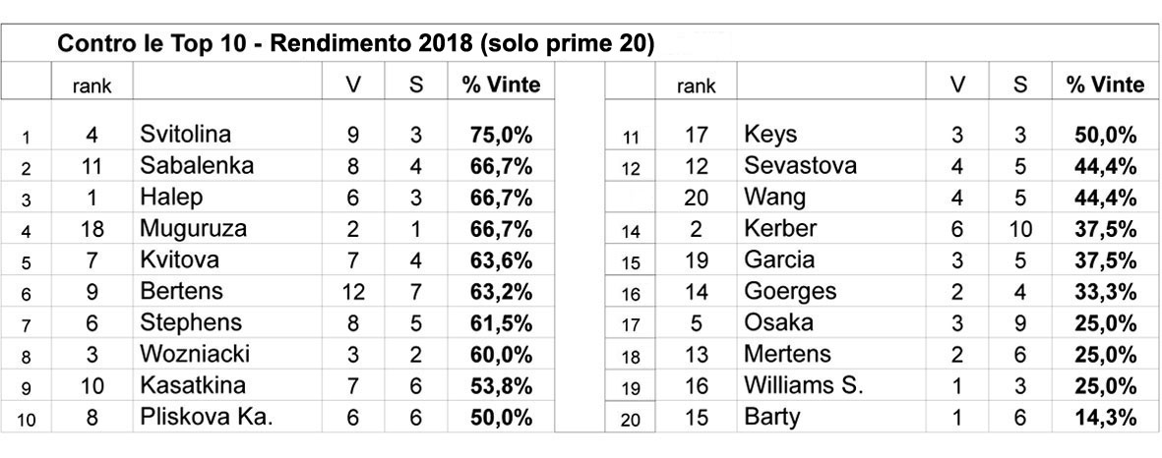Select the Svitolina name cell
Viewport: 1162px width, 458px height.
coord(186,136)
